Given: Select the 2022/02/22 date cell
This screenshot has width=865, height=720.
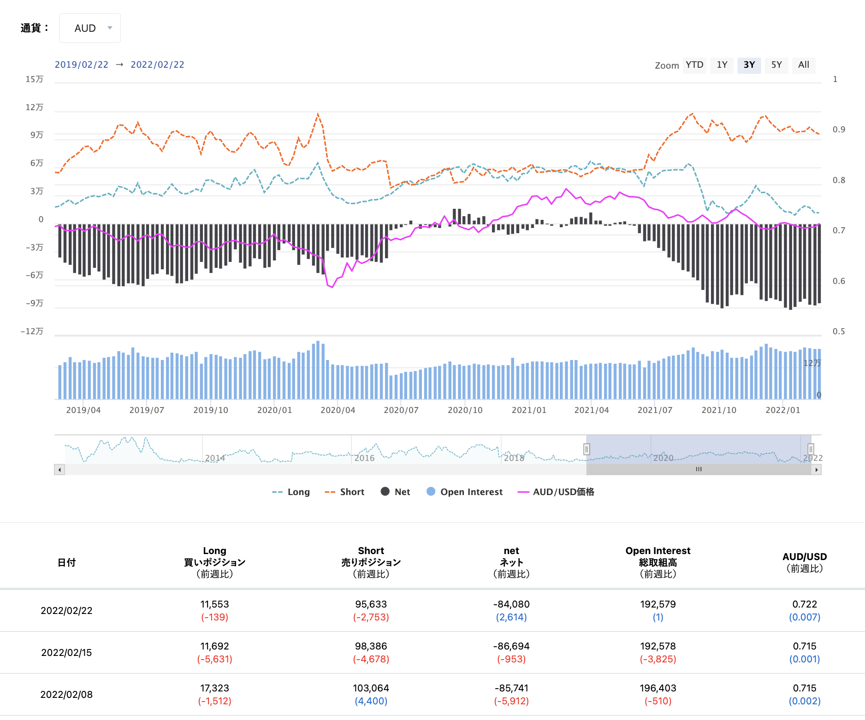Looking at the screenshot, I should [66, 611].
